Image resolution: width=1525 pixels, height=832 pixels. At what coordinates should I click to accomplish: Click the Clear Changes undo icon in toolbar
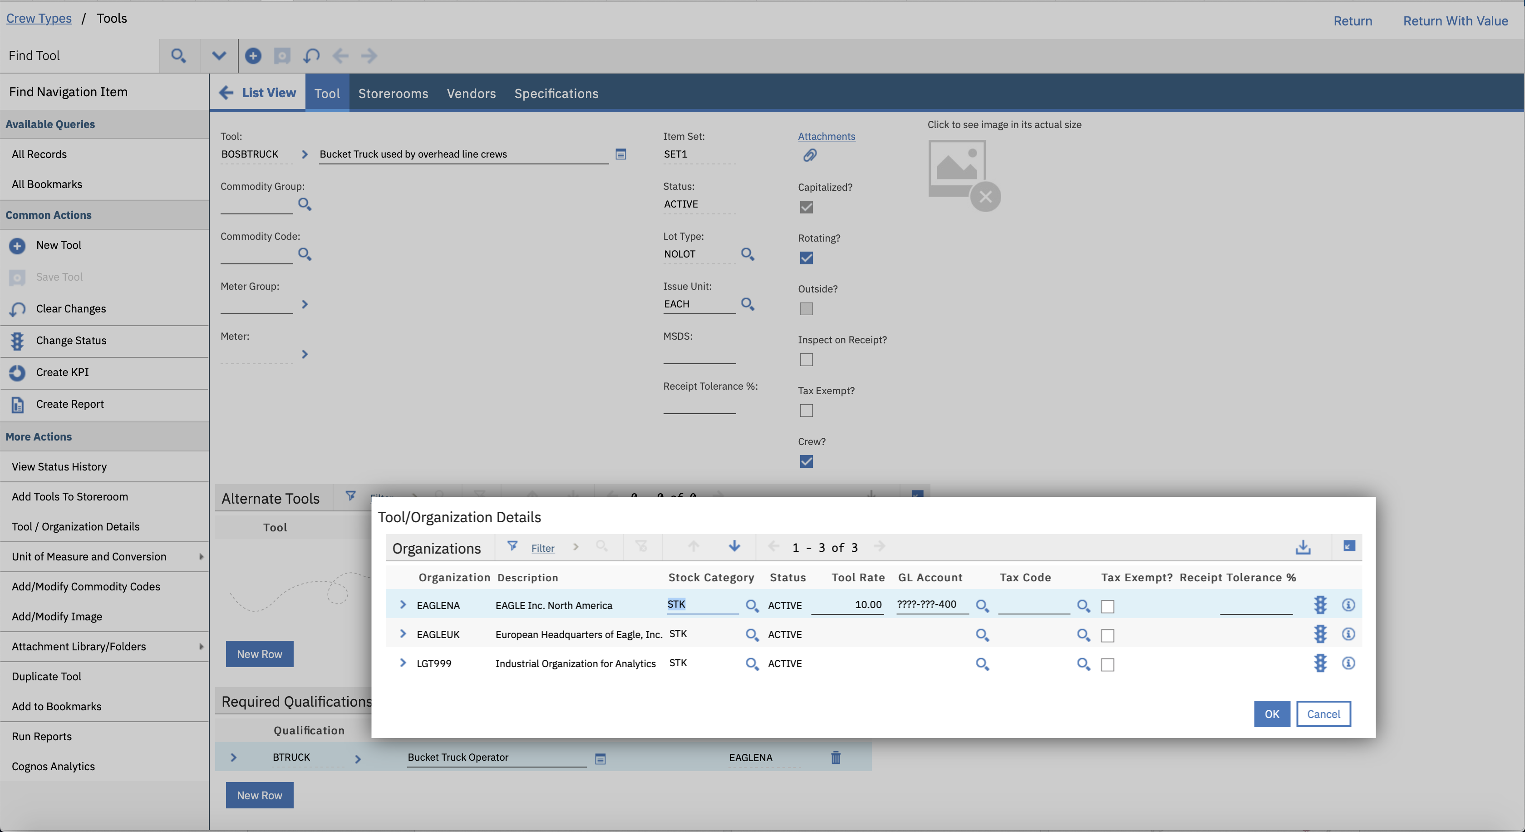311,56
